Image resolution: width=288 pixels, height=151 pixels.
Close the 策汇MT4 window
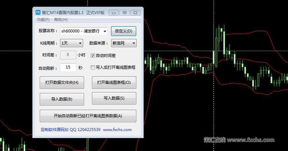coord(135,13)
